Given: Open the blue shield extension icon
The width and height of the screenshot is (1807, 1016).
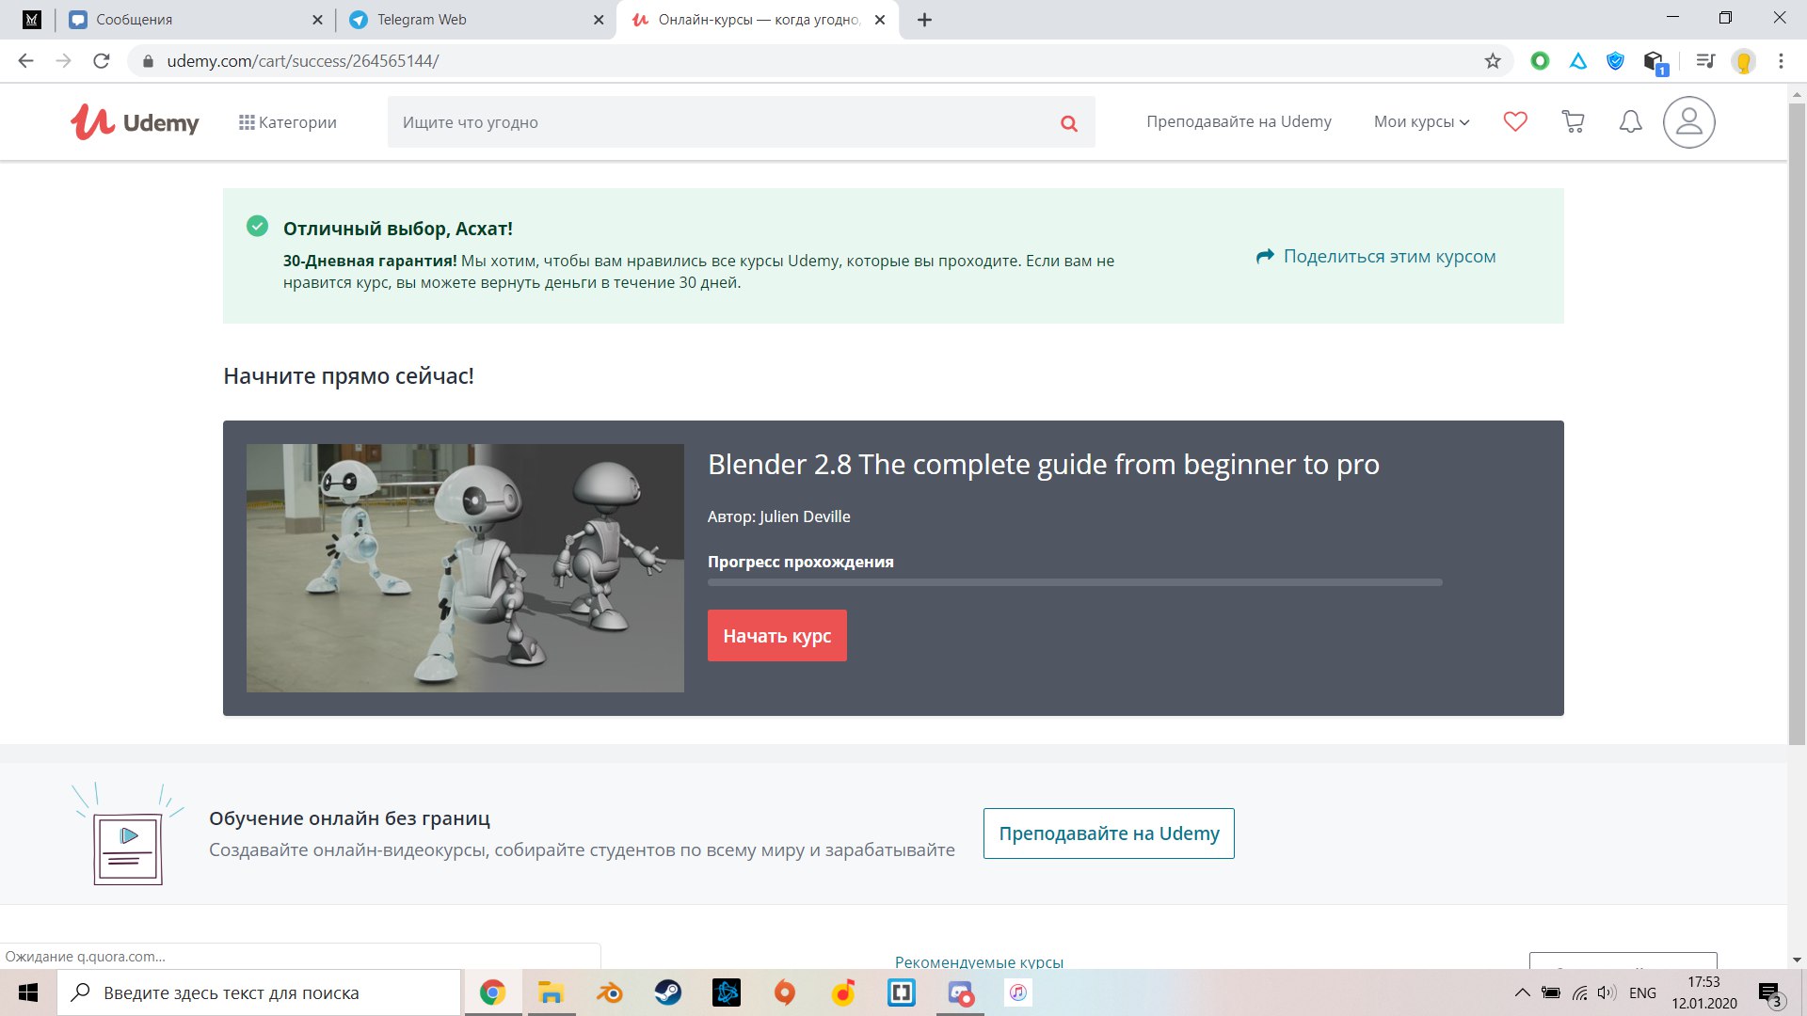Looking at the screenshot, I should click(1616, 61).
